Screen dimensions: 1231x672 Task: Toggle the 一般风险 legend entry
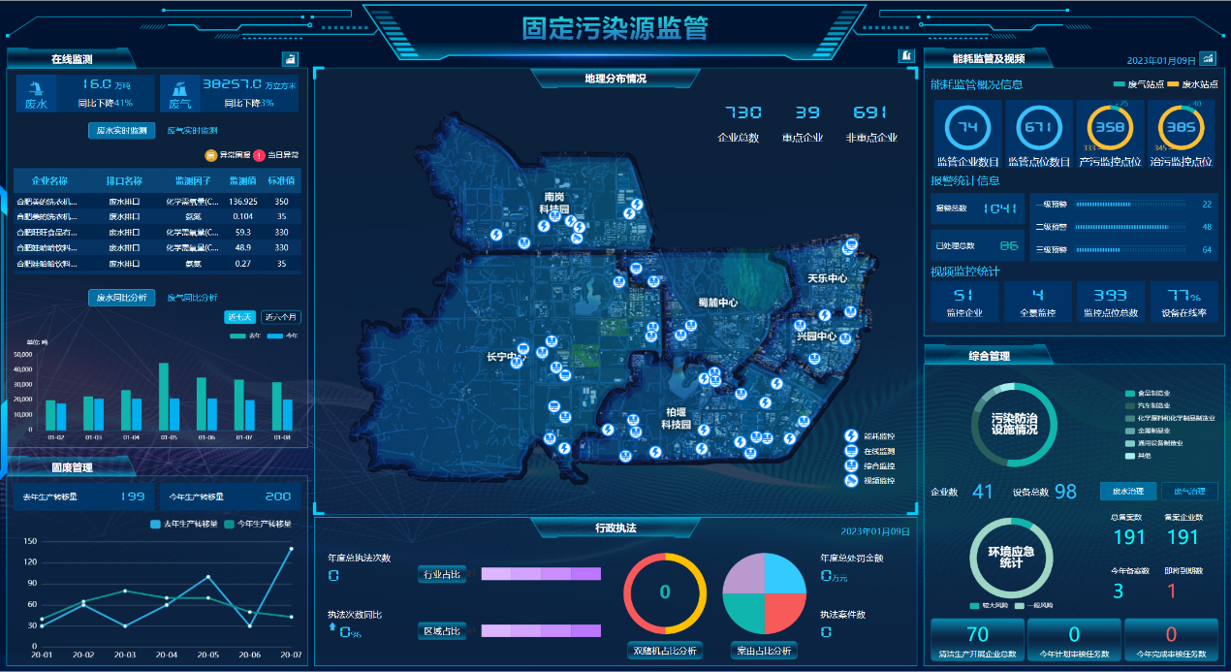(1034, 605)
